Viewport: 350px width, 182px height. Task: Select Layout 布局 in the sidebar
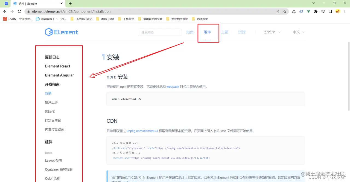(53, 160)
